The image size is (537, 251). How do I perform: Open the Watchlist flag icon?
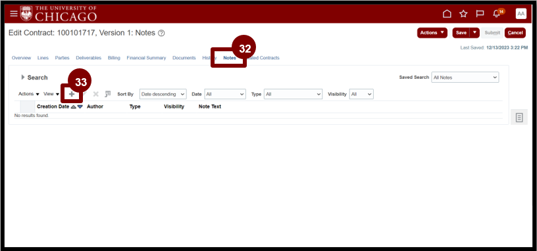[x=480, y=14]
